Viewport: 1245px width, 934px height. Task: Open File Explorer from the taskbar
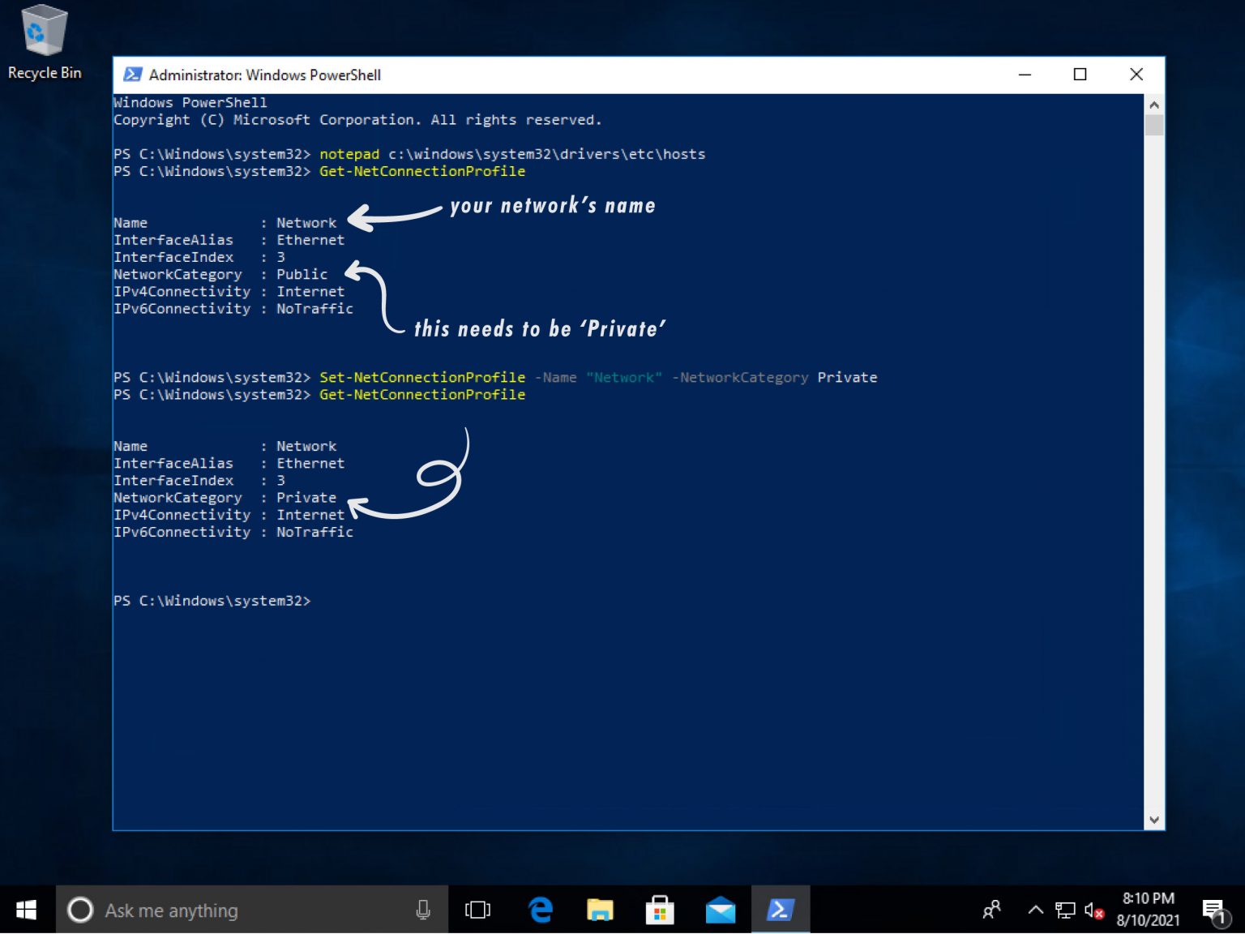click(599, 910)
